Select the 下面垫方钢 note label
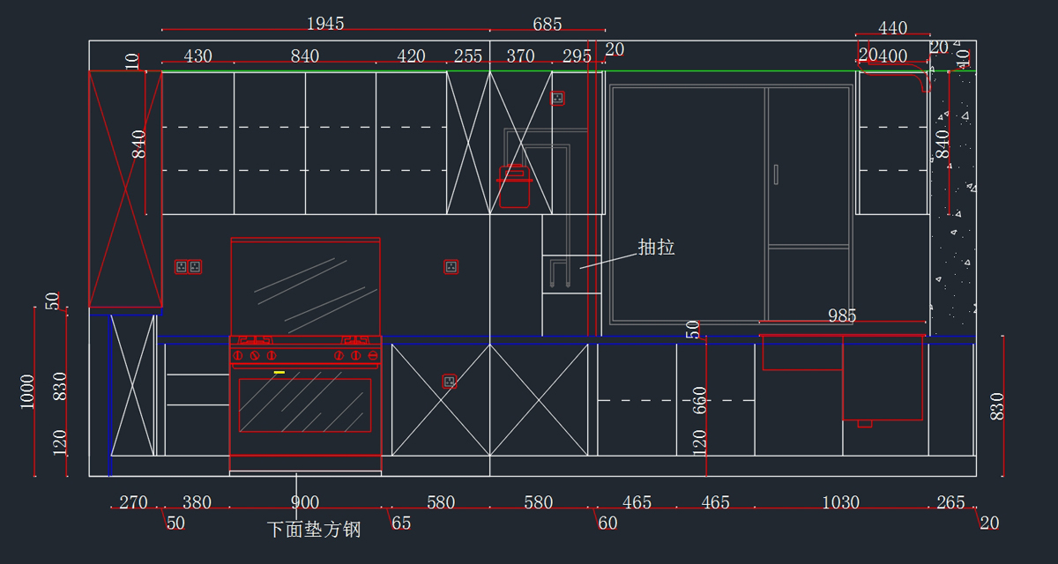Viewport: 1058px width, 564px height. (x=314, y=530)
